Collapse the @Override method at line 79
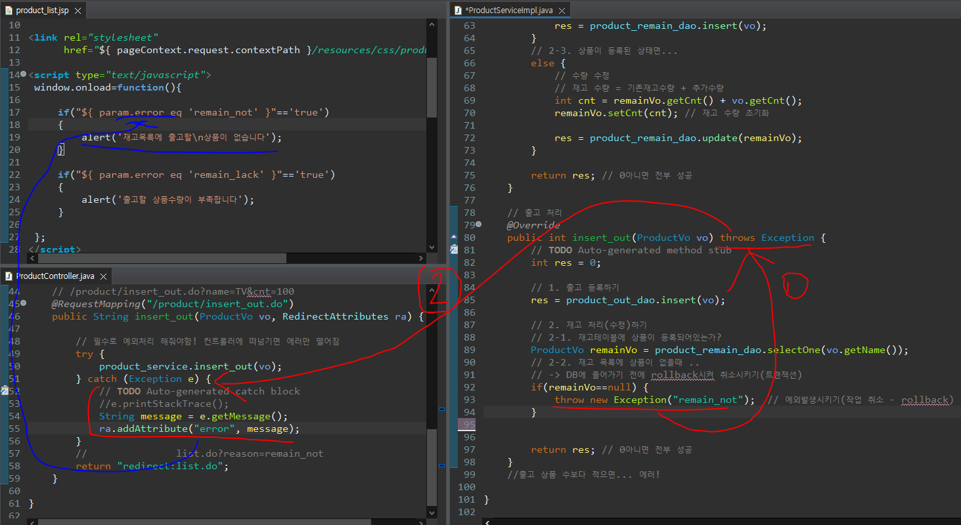 (478, 225)
